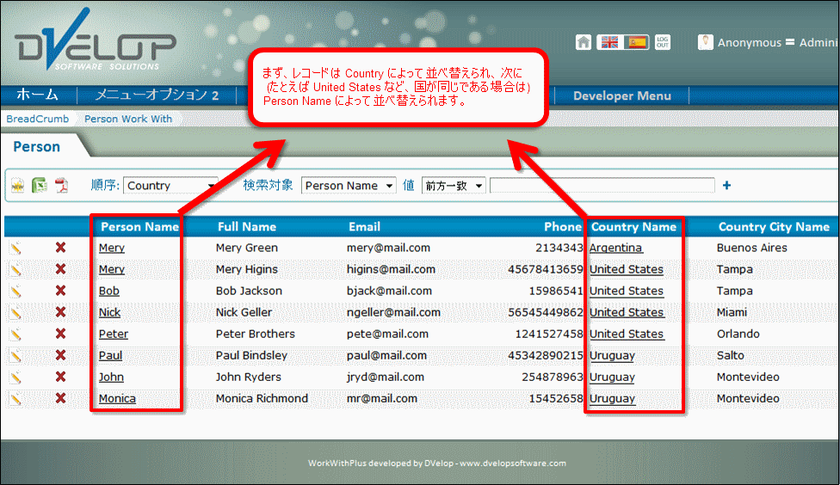
Task: Switch language with the Spanish flag icon
Action: click(637, 42)
